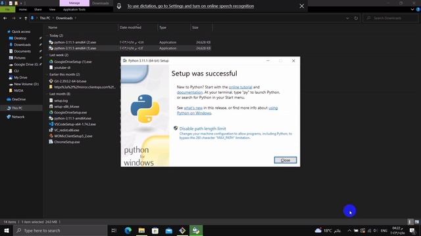Expand the address bar history dropdown

coord(348,18)
